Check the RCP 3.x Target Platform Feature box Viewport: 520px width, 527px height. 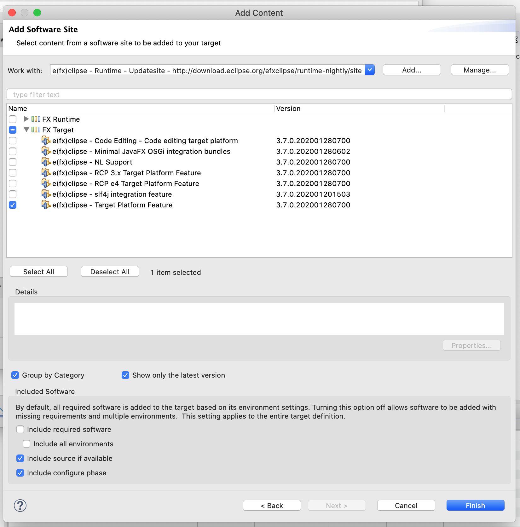13,173
